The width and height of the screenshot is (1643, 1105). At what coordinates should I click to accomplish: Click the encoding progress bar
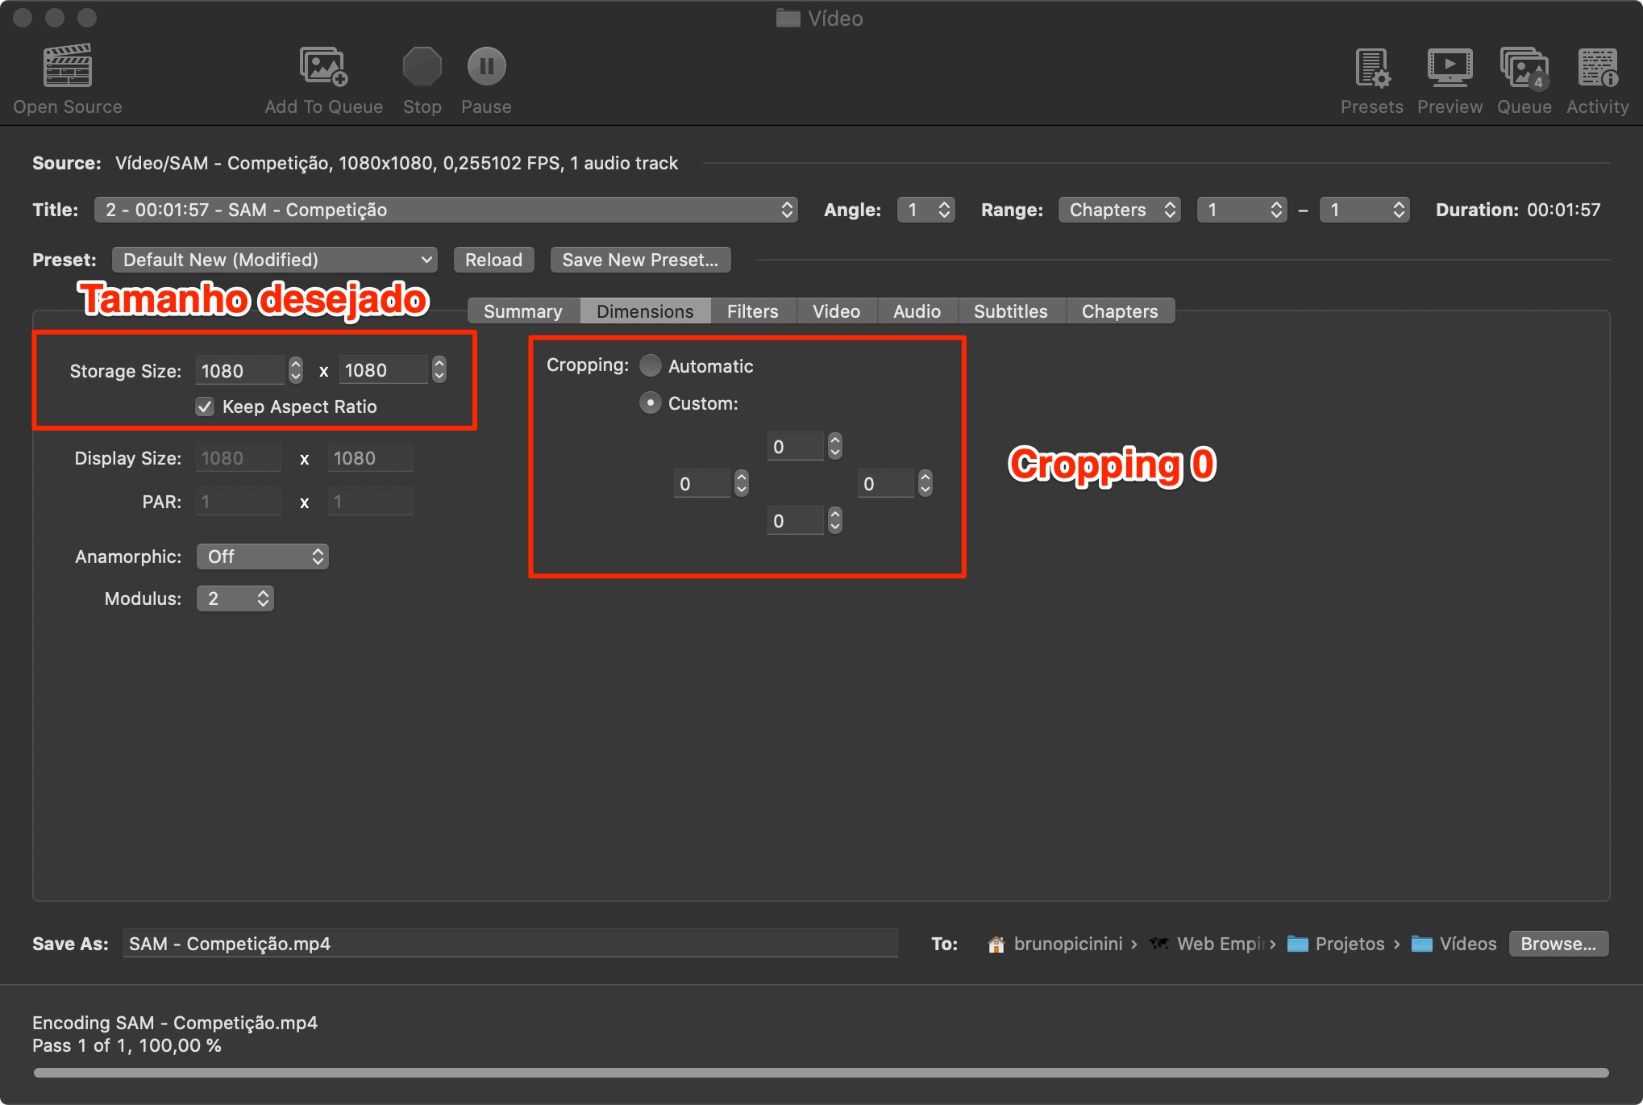(x=821, y=1073)
